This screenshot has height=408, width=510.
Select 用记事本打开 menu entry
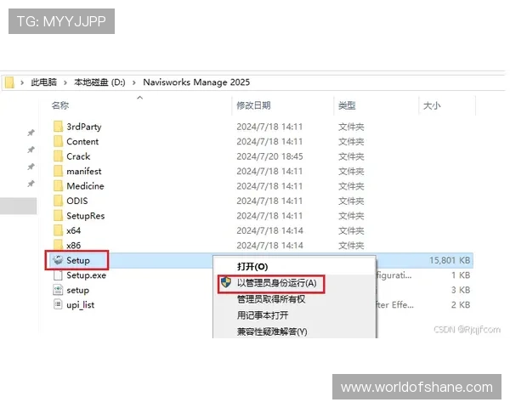[x=263, y=315]
